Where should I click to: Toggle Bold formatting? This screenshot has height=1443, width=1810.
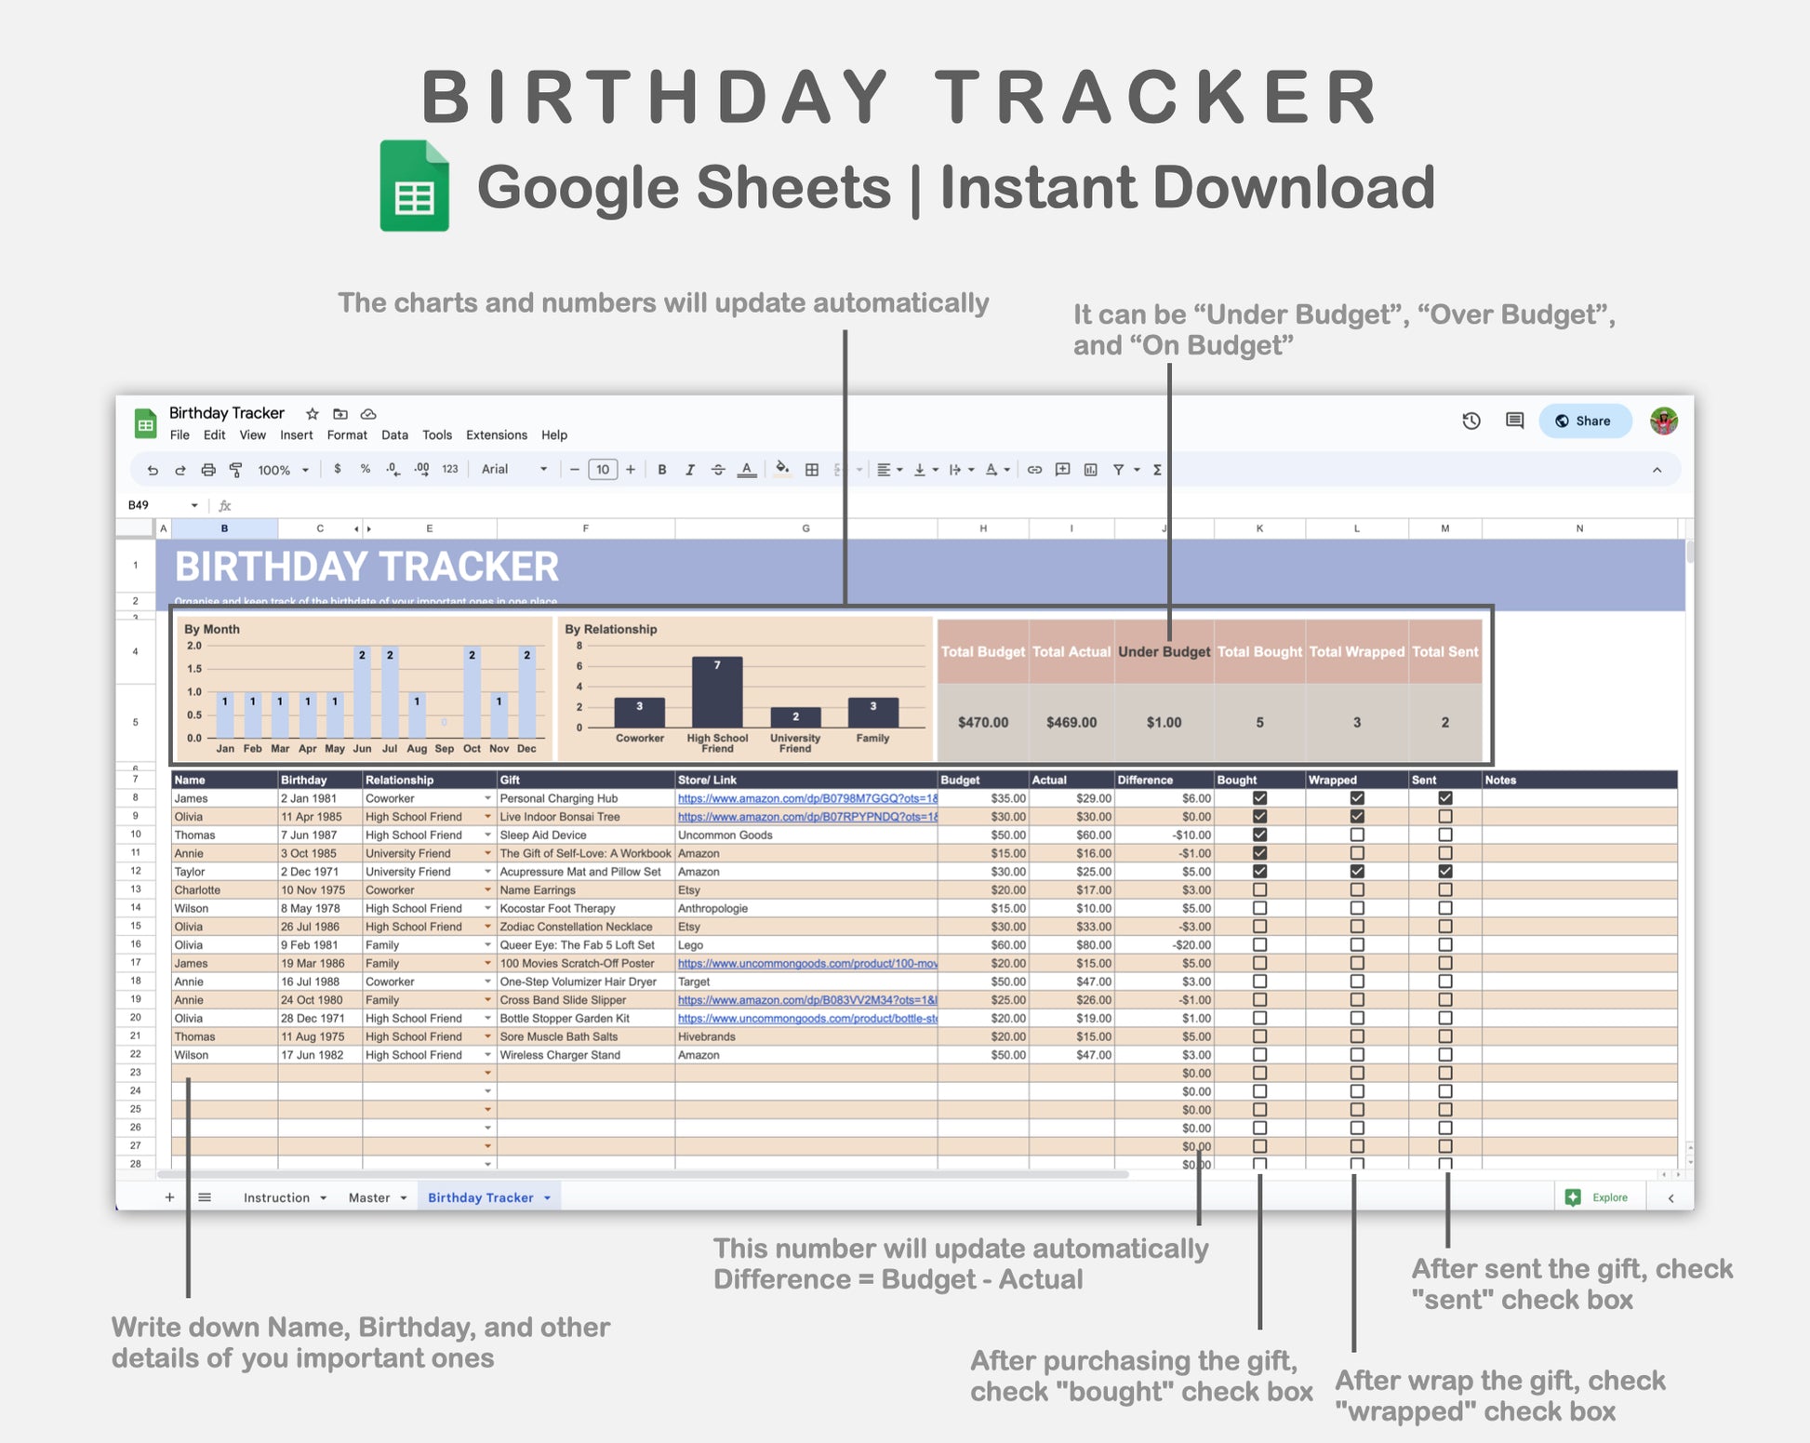(661, 470)
